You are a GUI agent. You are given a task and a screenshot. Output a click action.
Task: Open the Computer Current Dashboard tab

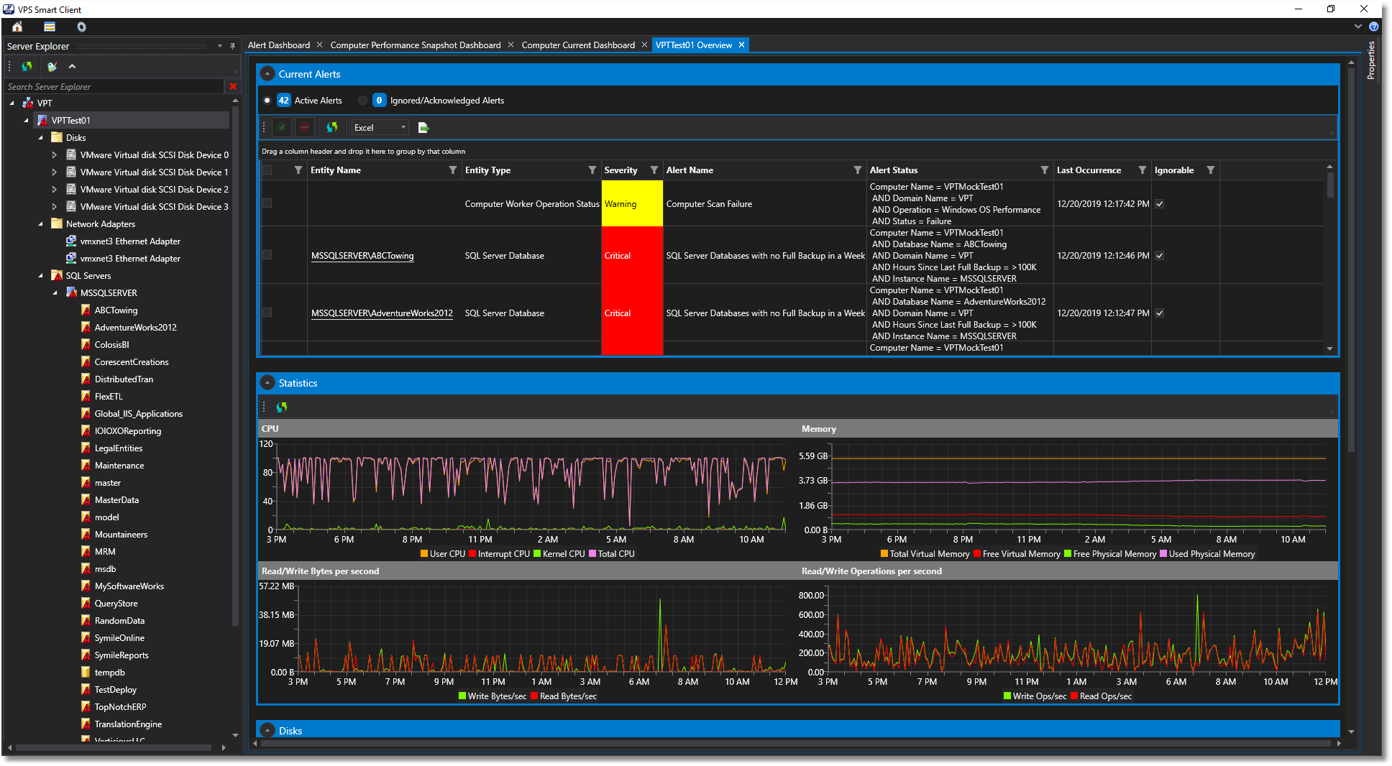579,45
